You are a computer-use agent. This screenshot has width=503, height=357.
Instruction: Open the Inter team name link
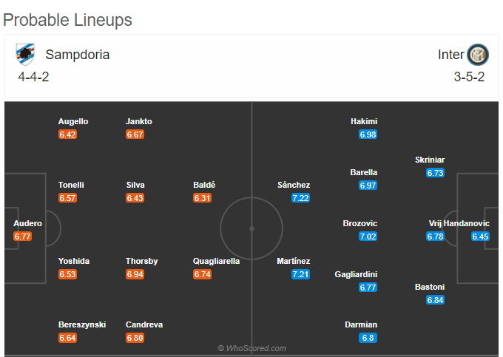[x=451, y=55]
